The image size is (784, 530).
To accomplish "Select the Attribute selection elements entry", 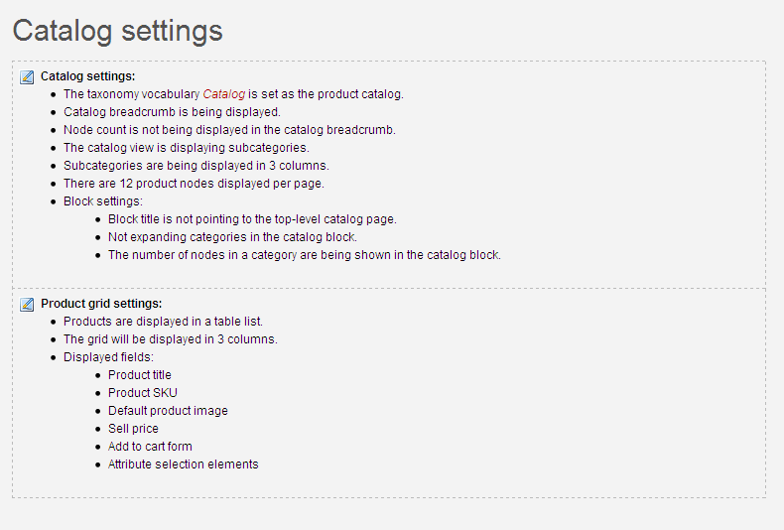I will (x=184, y=464).
